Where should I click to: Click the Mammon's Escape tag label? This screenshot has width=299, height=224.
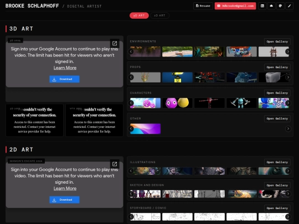click(x=26, y=161)
